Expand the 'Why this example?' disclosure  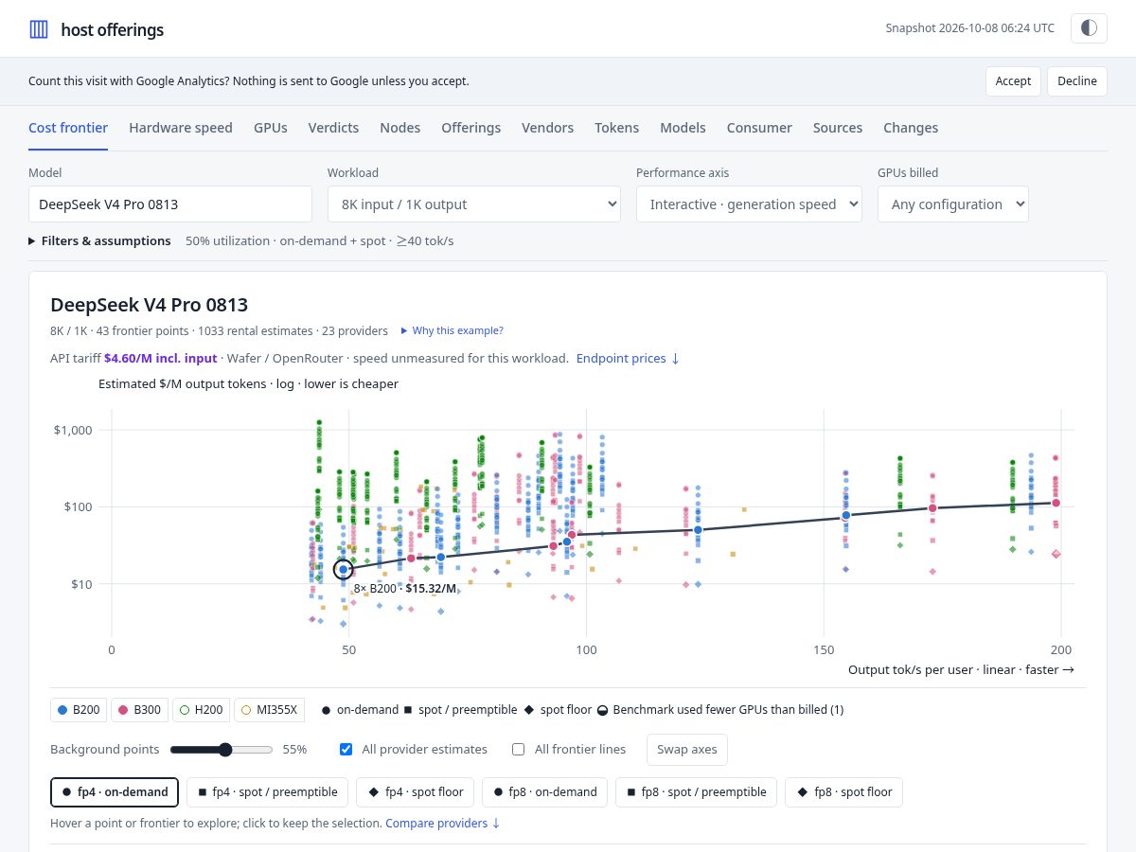pyautogui.click(x=452, y=331)
